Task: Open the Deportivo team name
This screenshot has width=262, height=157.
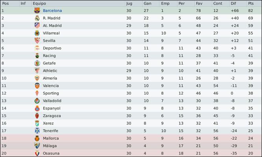Action: click(x=52, y=48)
